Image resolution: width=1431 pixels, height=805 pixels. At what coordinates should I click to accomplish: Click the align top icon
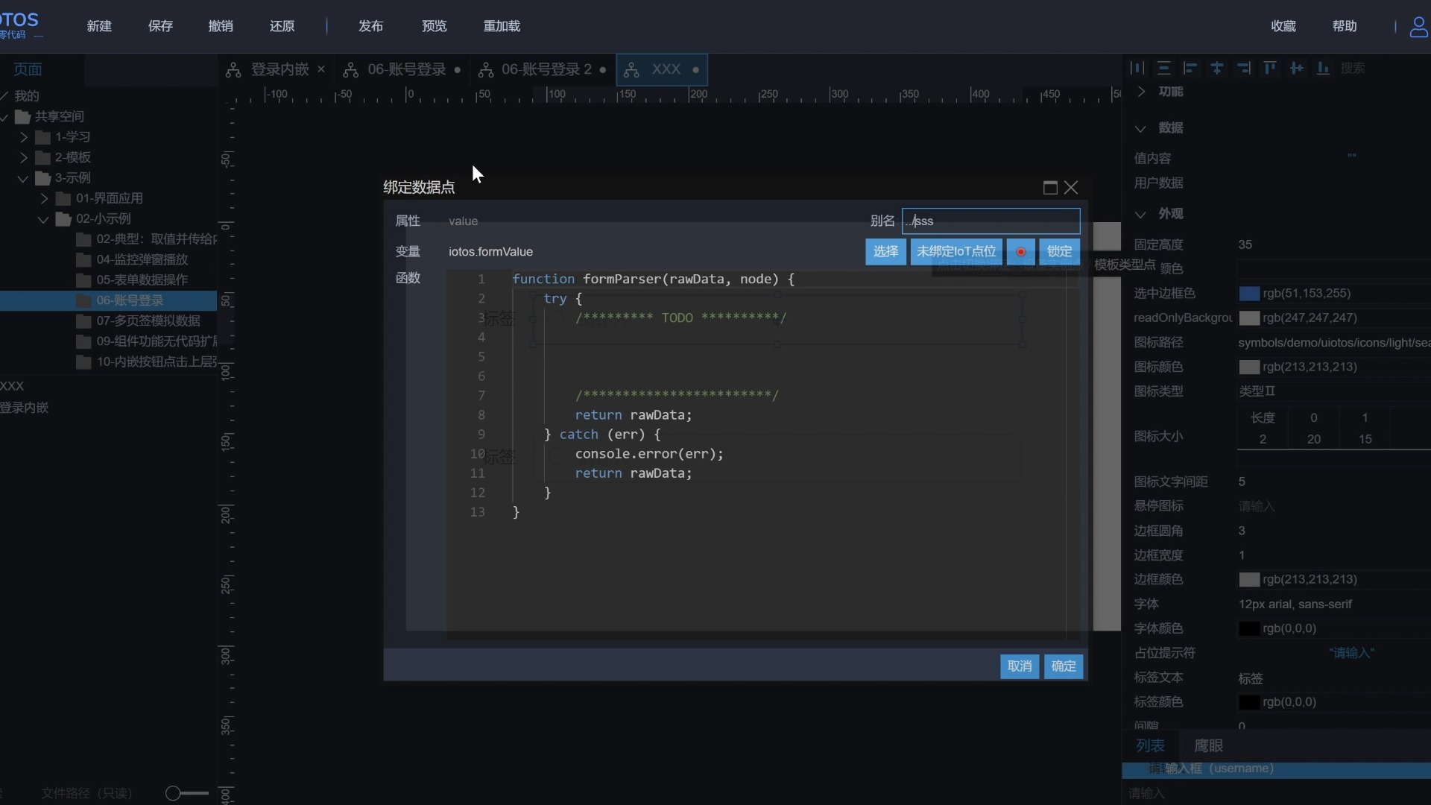point(1270,68)
